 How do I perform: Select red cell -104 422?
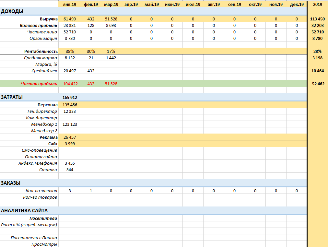click(70, 84)
